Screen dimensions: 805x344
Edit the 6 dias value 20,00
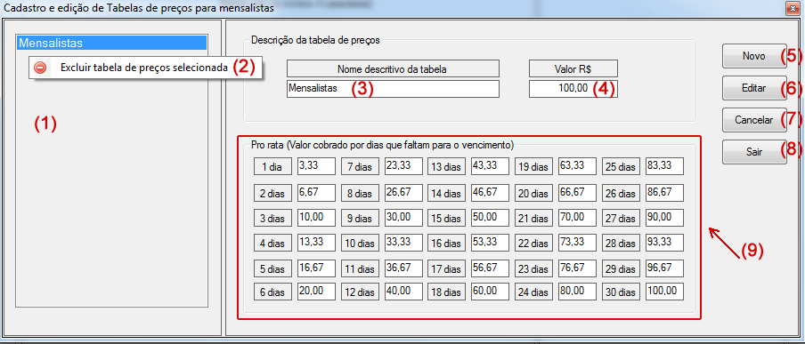(316, 292)
